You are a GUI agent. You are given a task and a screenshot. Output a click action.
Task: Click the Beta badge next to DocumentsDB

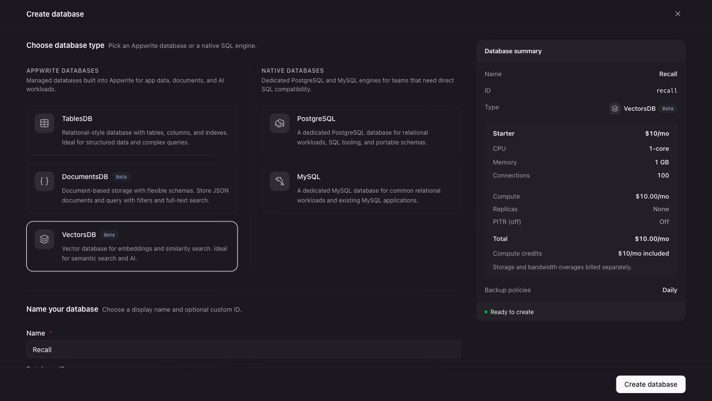(x=121, y=177)
